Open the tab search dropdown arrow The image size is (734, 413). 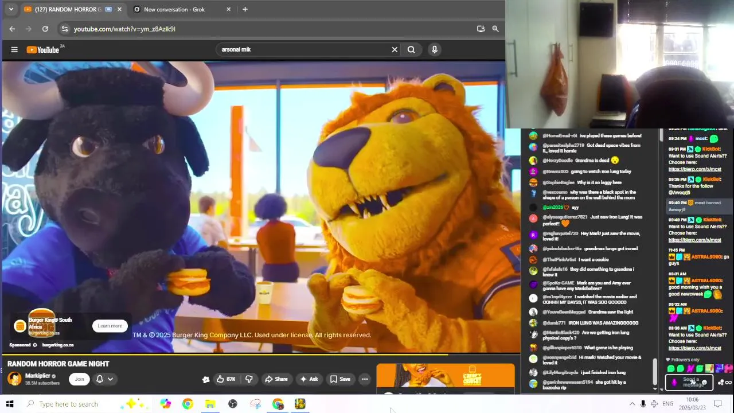(10, 9)
